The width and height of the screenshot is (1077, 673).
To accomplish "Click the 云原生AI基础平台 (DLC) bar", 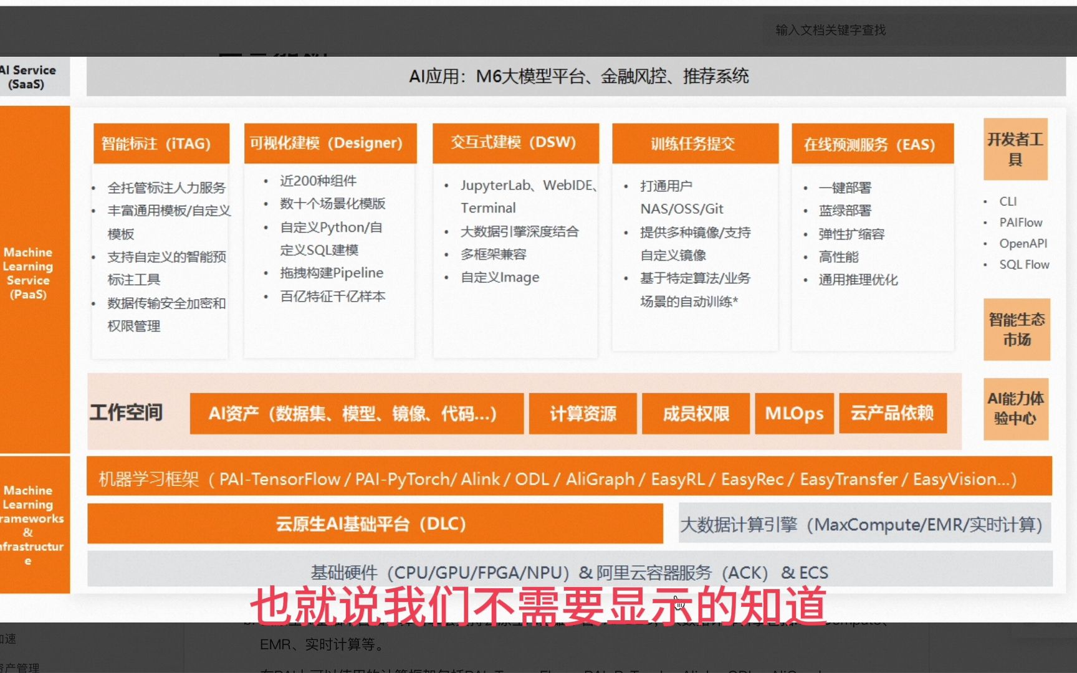I will click(375, 523).
